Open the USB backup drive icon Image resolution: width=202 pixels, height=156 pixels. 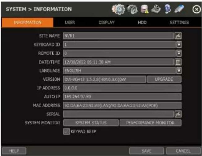point(179,9)
